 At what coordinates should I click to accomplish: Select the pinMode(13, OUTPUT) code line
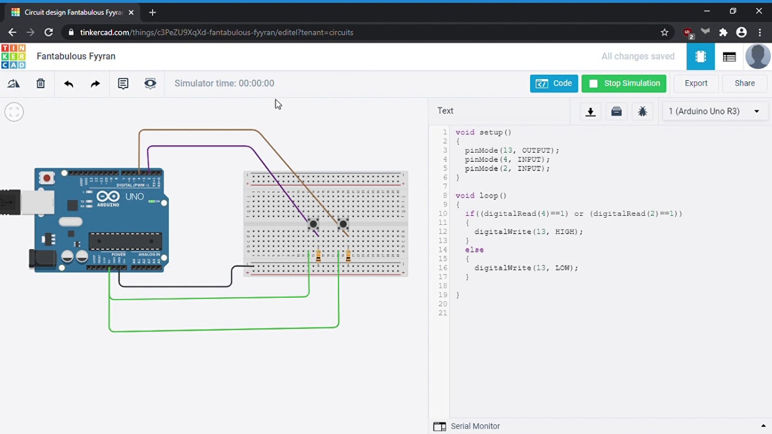pyautogui.click(x=512, y=151)
